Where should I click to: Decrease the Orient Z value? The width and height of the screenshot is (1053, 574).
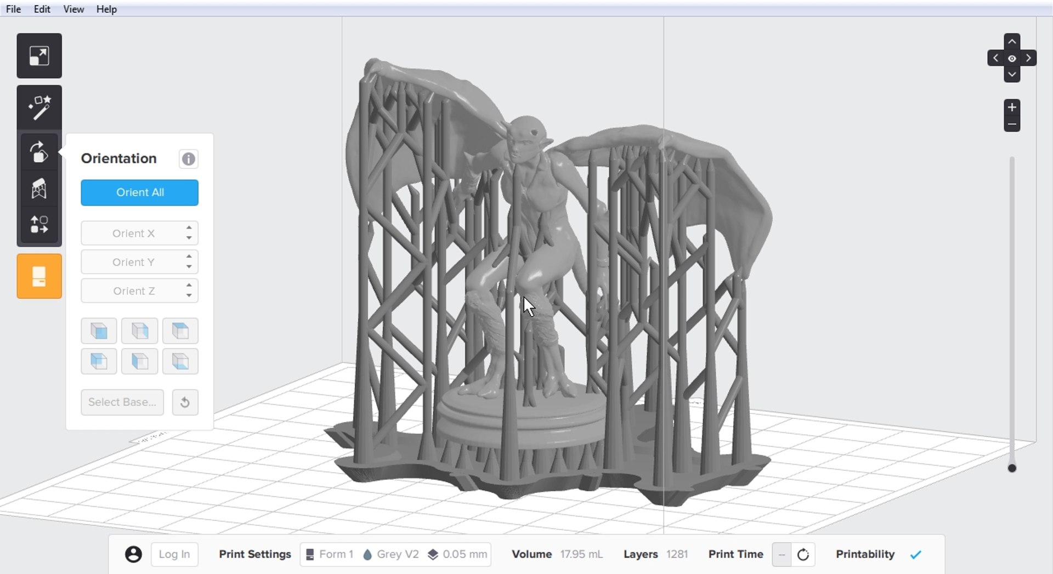[189, 296]
